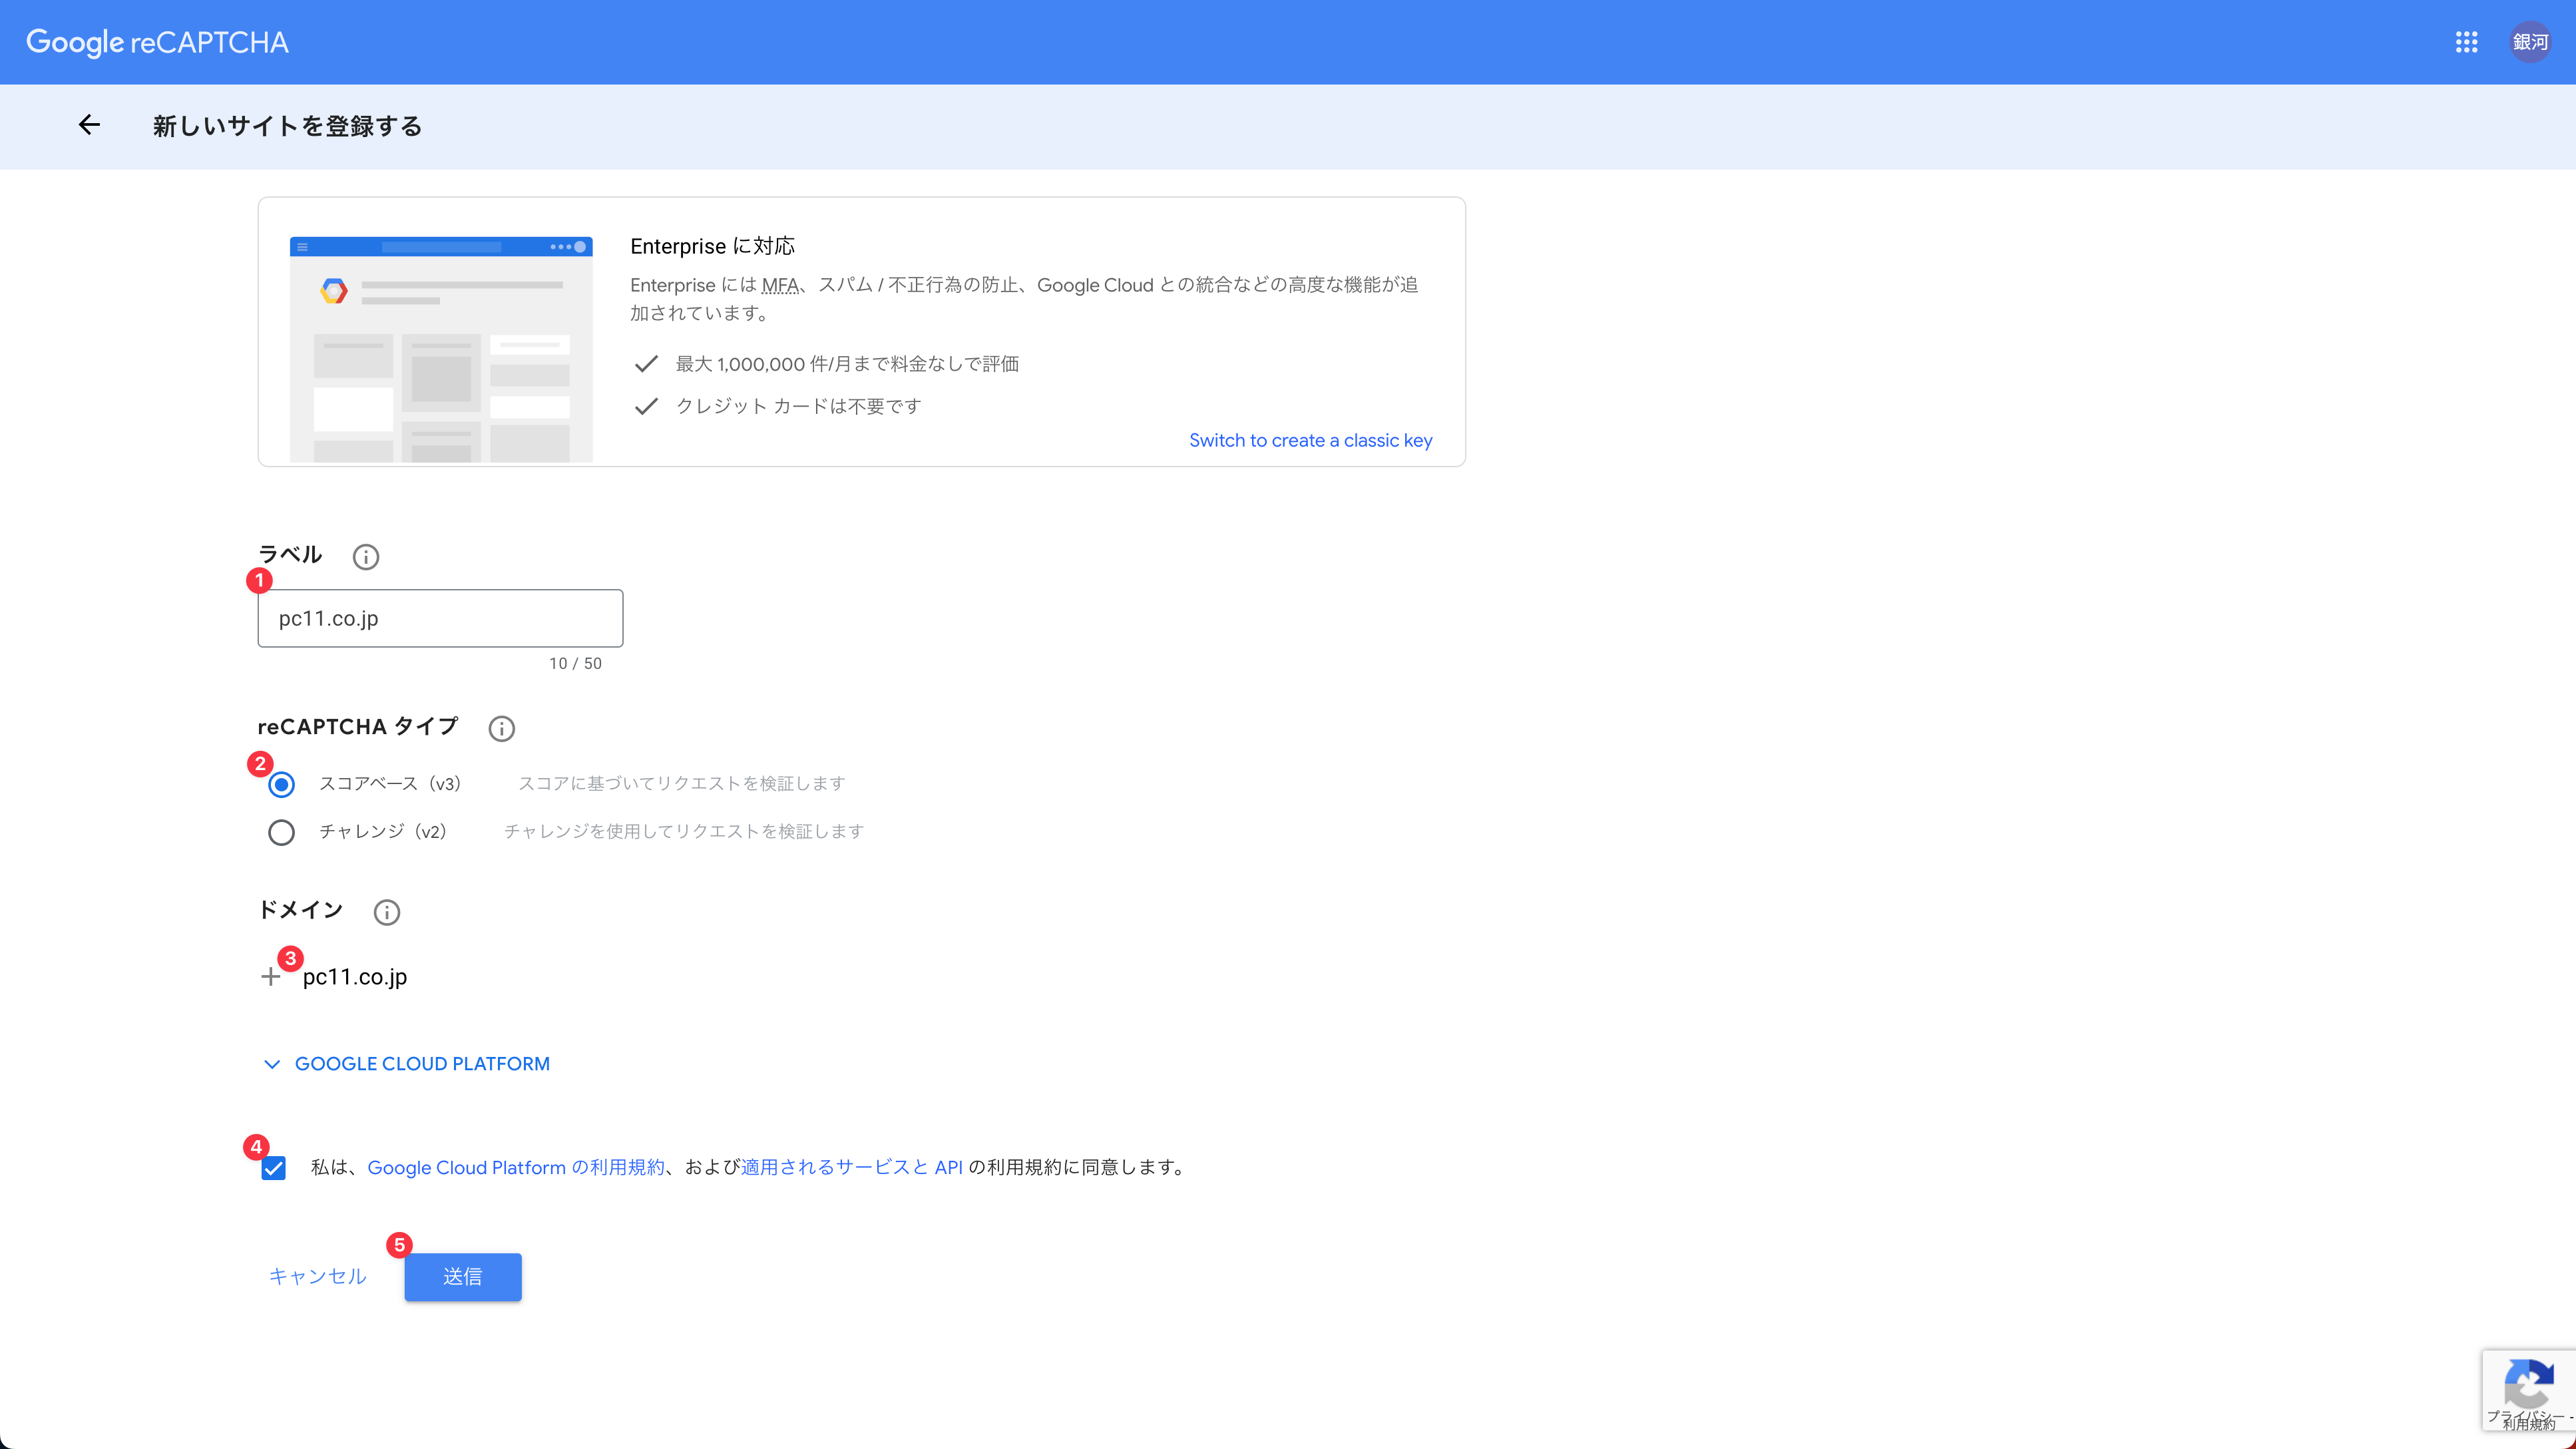2576x1449 pixels.
Task: Click info icon next to ドメイン
Action: pyautogui.click(x=386, y=912)
